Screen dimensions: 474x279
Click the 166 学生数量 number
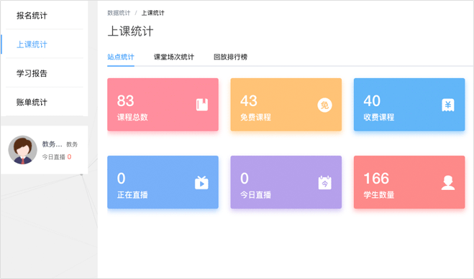[x=376, y=179]
